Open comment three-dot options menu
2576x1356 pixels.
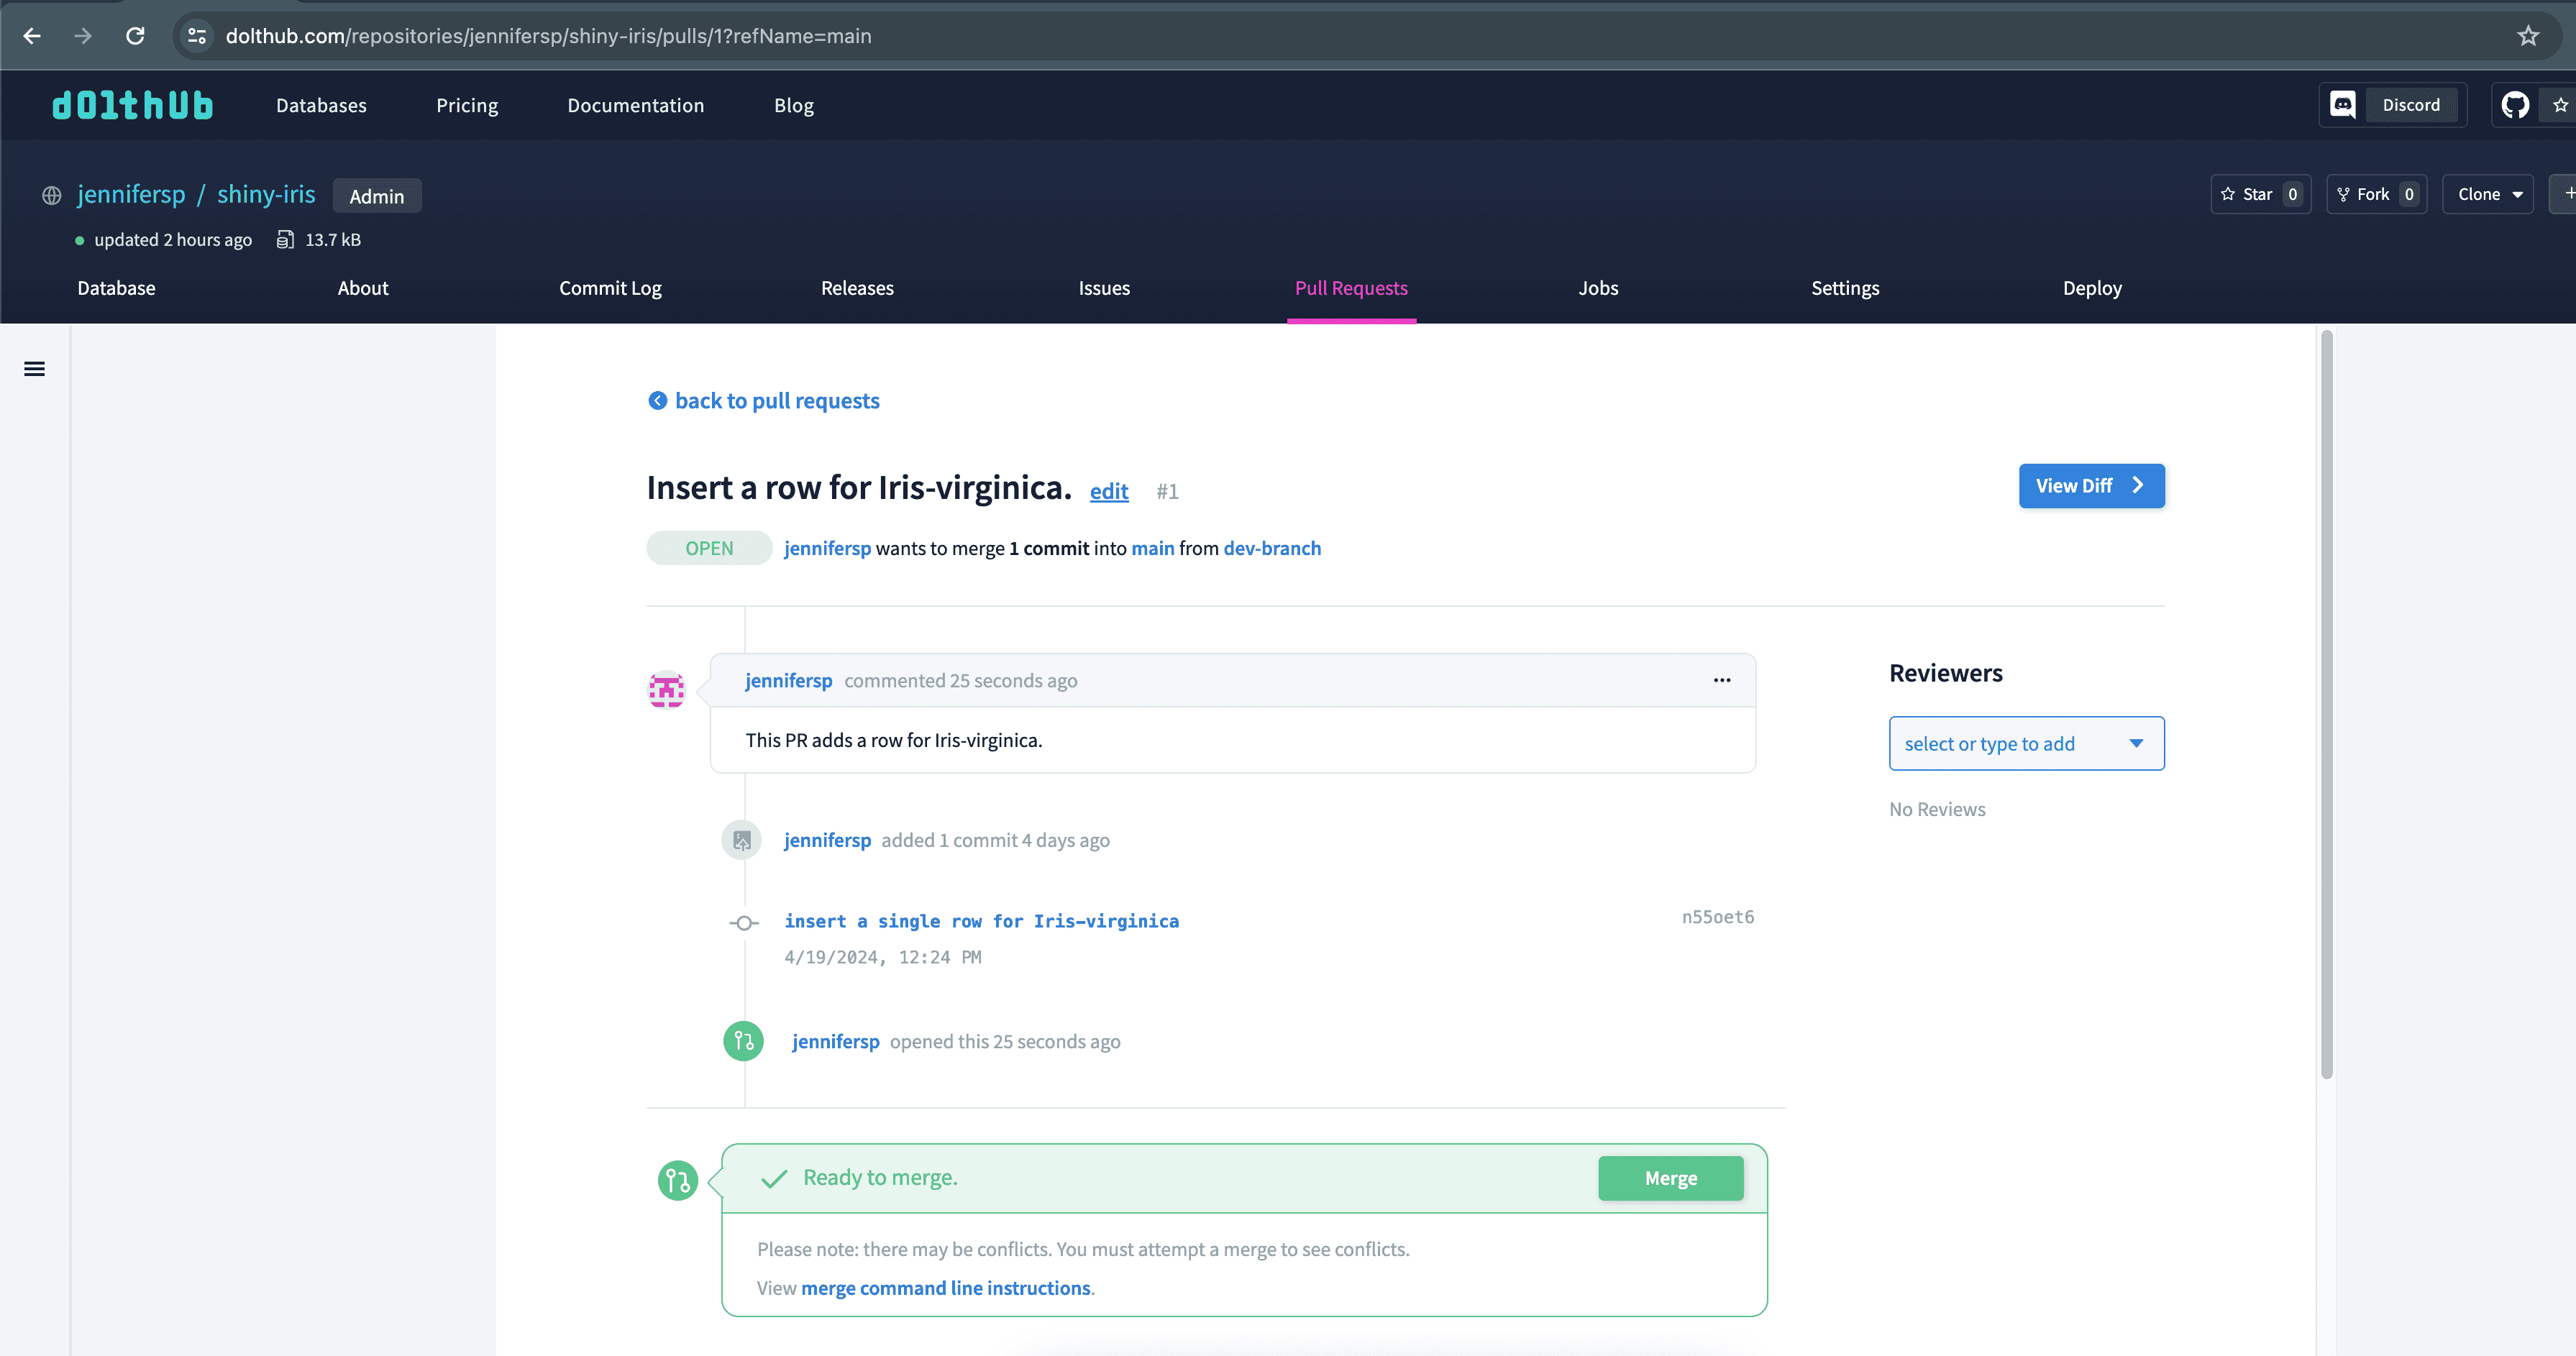(1722, 680)
